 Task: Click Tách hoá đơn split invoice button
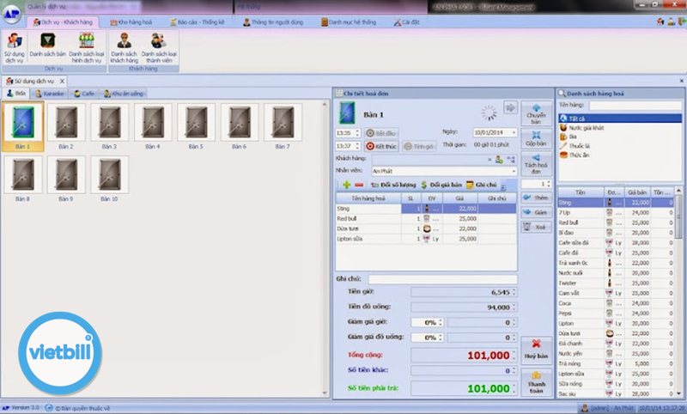tap(537, 163)
